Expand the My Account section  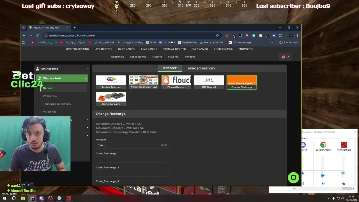62,68
